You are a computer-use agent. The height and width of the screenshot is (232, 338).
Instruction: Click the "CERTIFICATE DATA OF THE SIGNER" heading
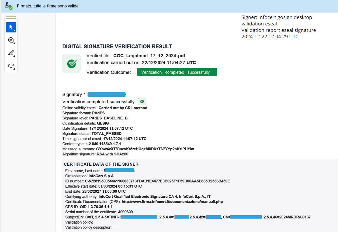(x=101, y=164)
